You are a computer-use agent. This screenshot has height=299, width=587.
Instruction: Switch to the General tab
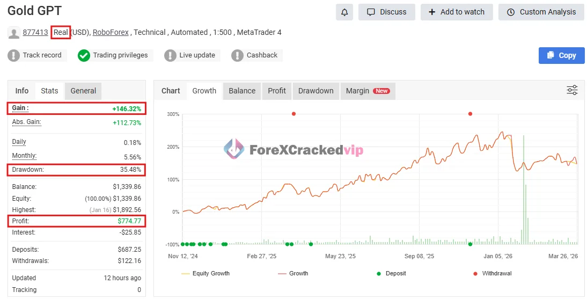[x=83, y=91]
